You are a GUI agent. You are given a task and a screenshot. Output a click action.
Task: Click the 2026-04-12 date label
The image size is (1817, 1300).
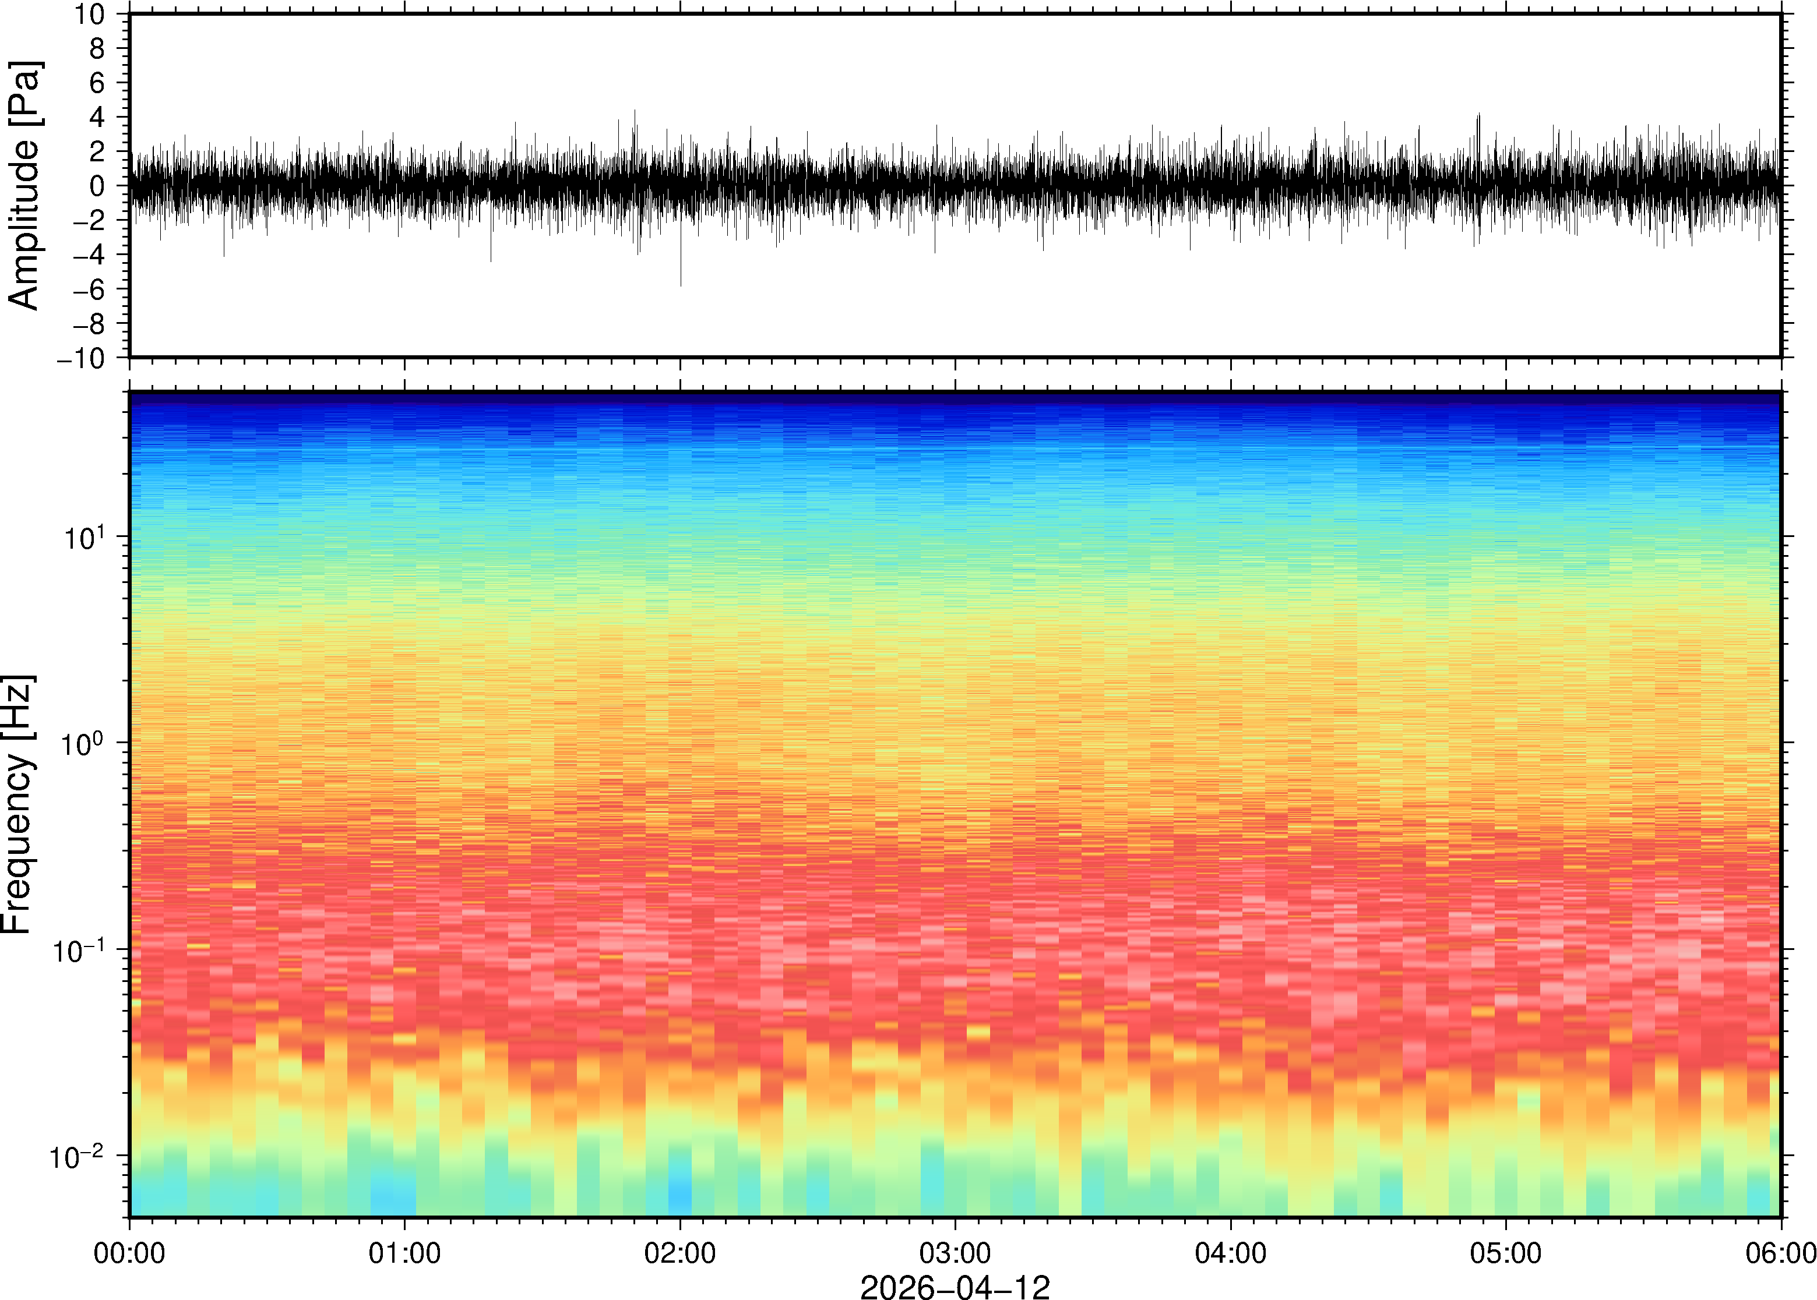[955, 1287]
